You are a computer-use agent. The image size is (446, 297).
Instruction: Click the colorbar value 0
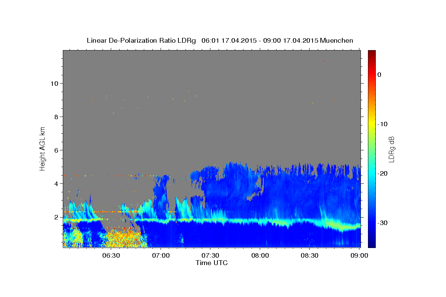(379, 75)
